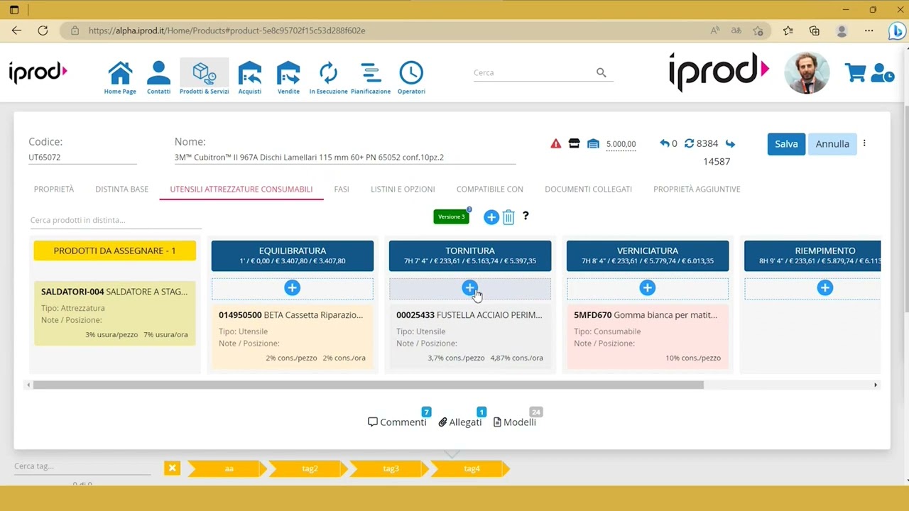
Task: Click the Cerca tag field
Action: click(x=82, y=466)
